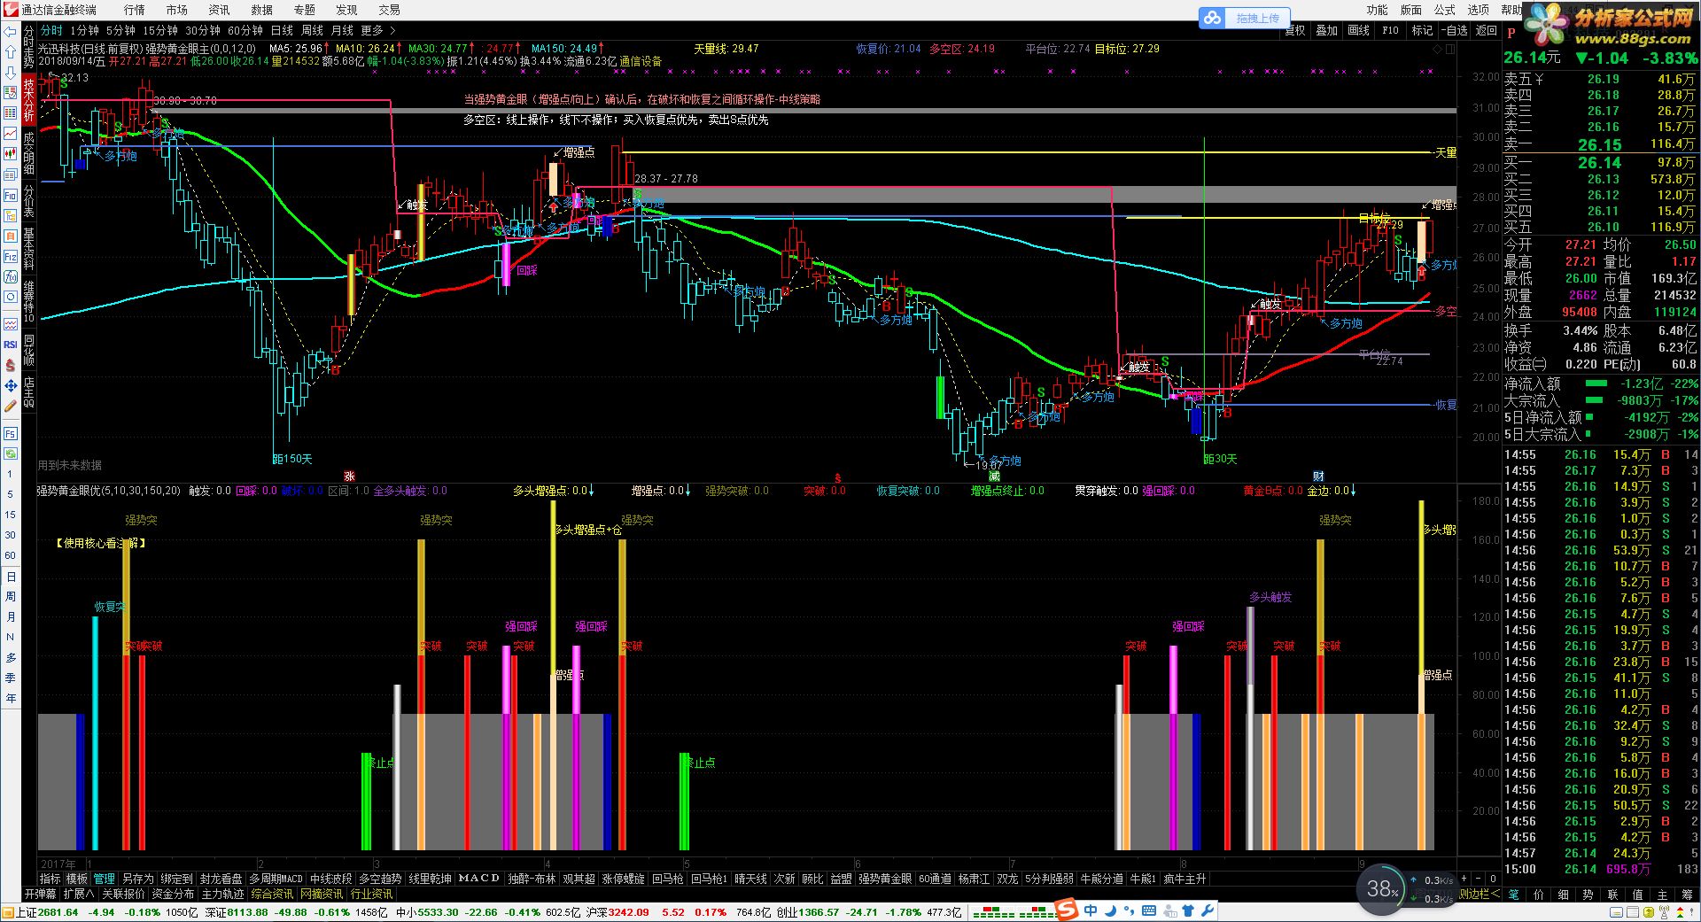This screenshot has height=922, width=1701.
Task: Click the keyboard icon in Sogou toolbar
Action: (x=1149, y=910)
